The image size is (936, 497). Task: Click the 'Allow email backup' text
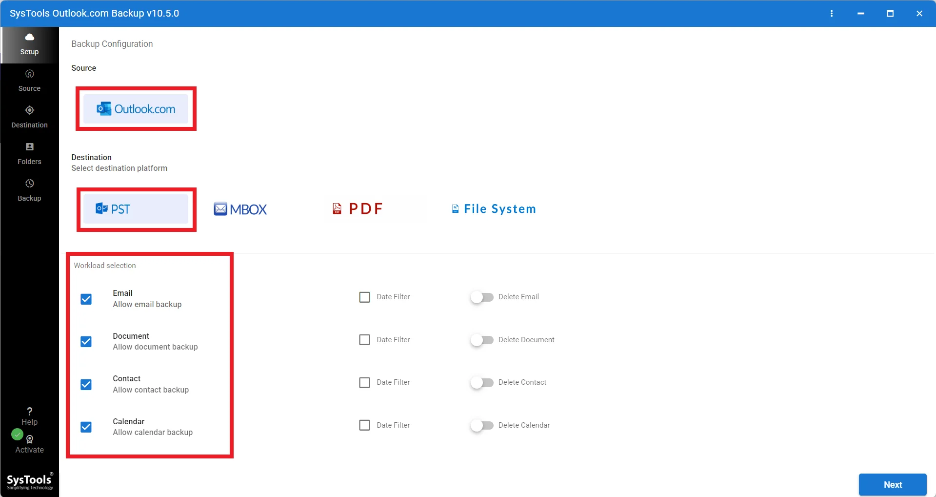(x=147, y=304)
